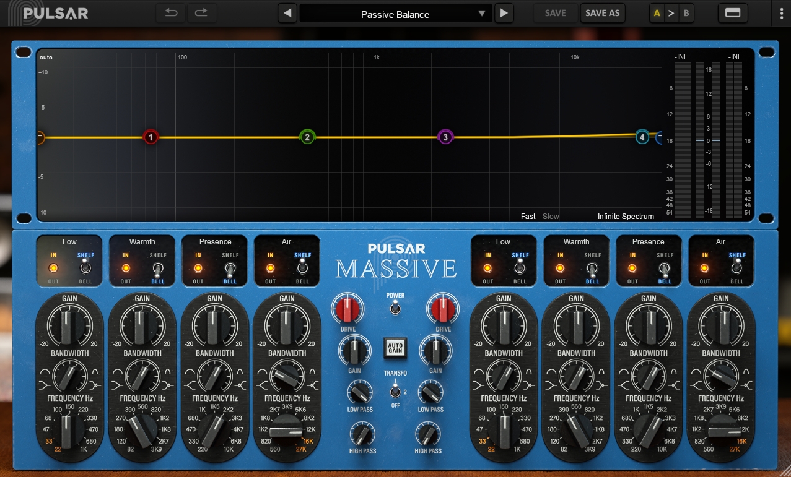791x477 pixels.
Task: Toggle the IN/OUT LED of right-channel Presence band
Action: [632, 268]
